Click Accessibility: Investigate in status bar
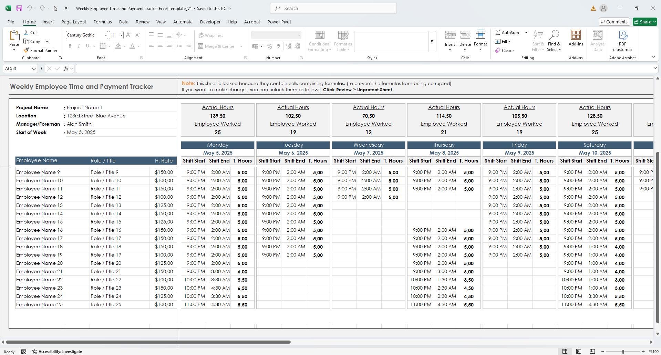This screenshot has height=355, width=661. [x=57, y=352]
